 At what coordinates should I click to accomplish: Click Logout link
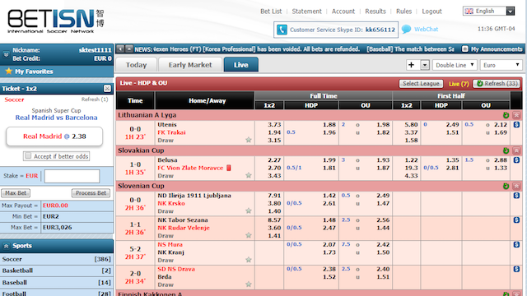431,12
